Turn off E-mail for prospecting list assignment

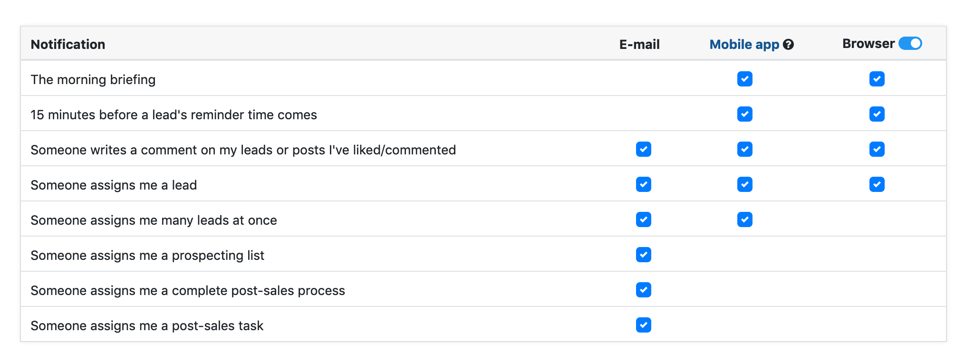tap(643, 255)
